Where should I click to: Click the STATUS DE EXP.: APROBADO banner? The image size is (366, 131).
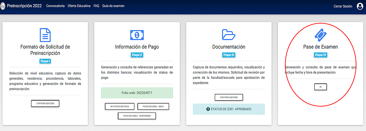coord(229,109)
